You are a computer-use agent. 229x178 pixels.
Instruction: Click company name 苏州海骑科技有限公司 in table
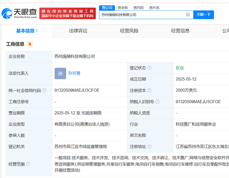[x=75, y=56]
